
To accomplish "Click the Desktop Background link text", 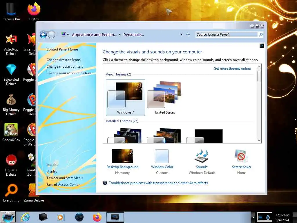I will [122, 167].
